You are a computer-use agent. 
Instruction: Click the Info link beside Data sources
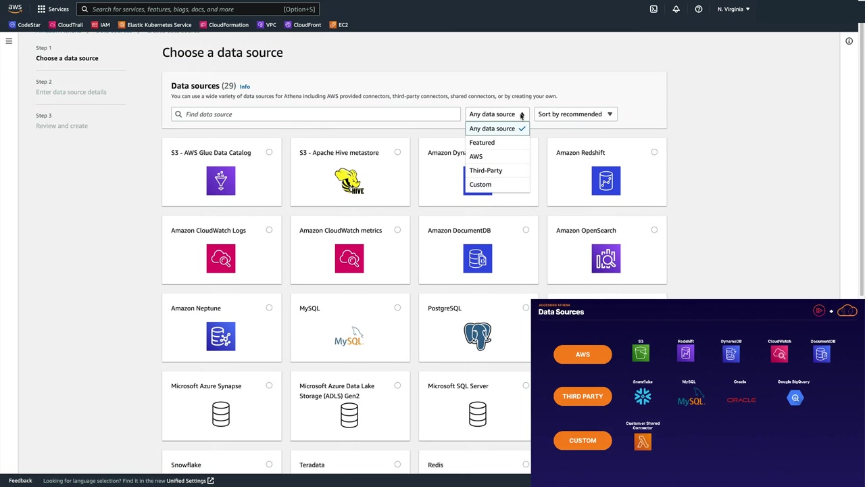click(245, 87)
